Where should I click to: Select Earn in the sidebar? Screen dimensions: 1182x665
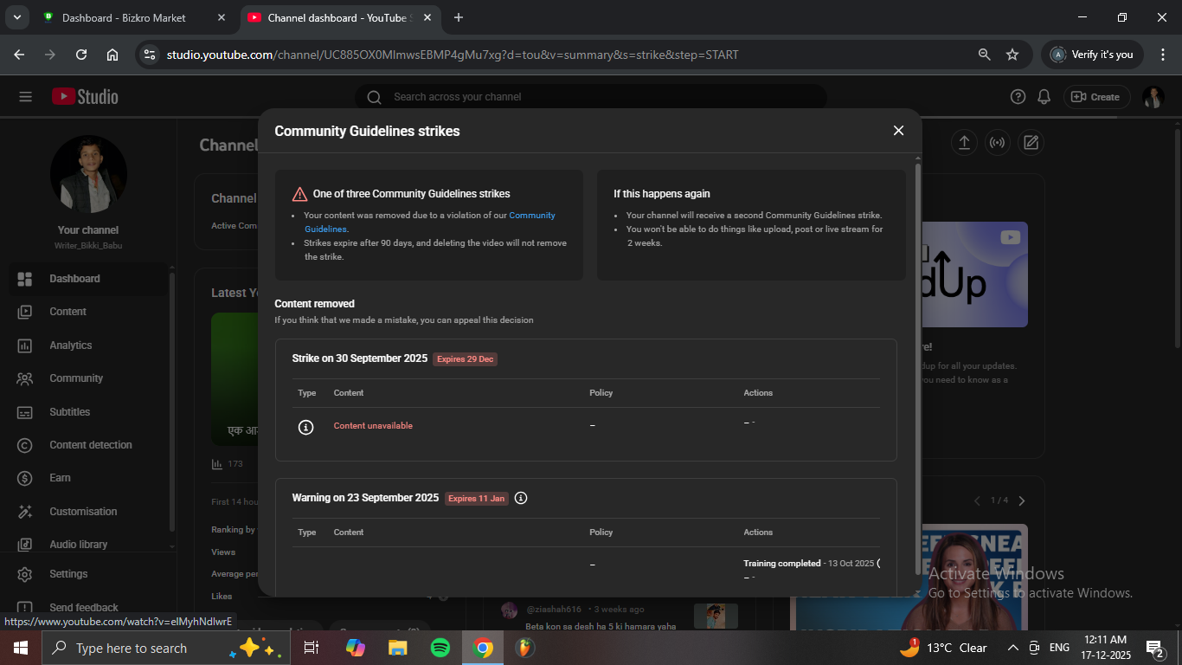coord(60,478)
